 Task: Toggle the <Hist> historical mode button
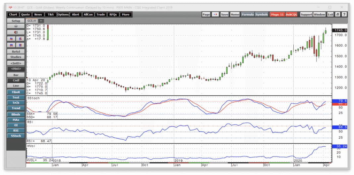(16, 68)
